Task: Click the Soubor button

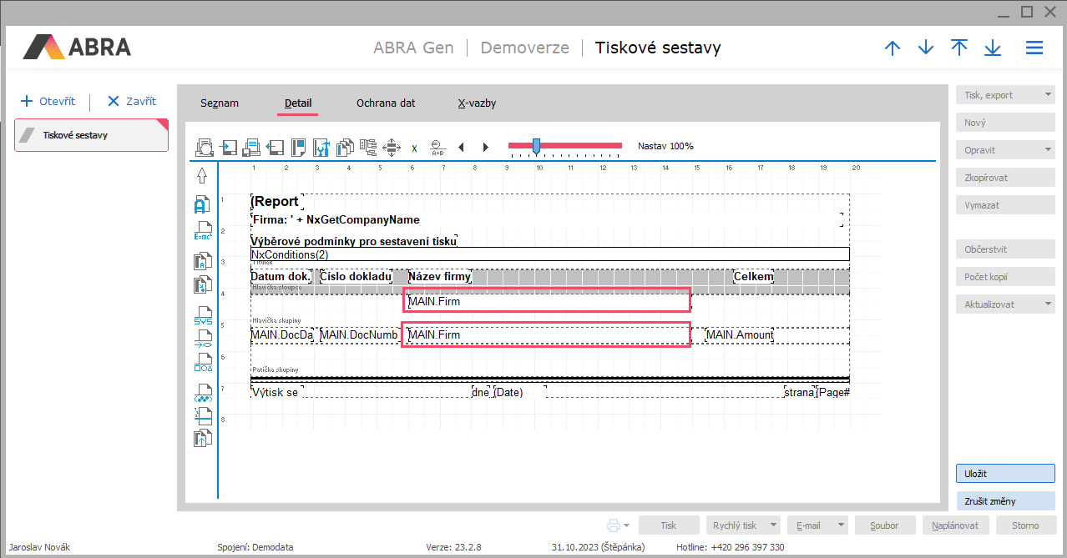Action: [884, 525]
